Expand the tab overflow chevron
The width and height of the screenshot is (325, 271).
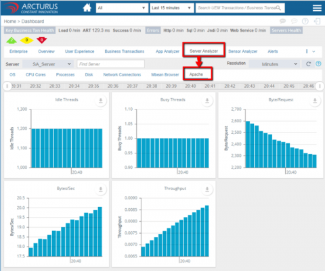(313, 51)
